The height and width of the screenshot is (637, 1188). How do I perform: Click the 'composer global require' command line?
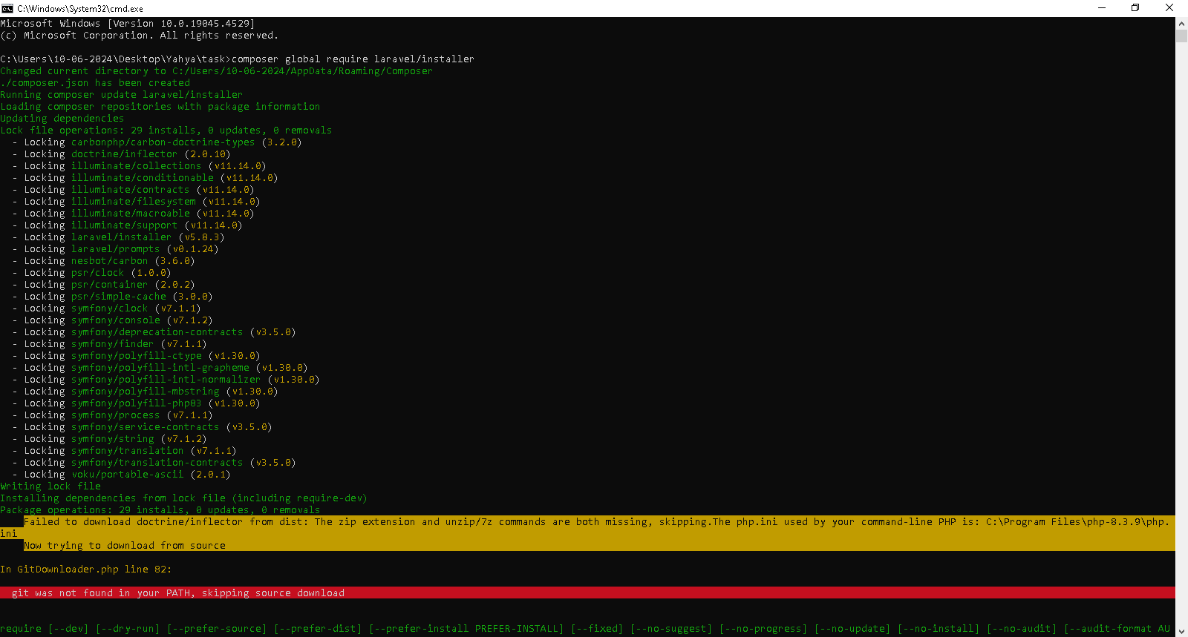click(x=352, y=59)
